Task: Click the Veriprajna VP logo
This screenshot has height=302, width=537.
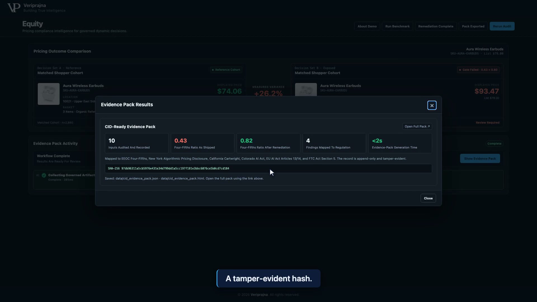Action: [x=14, y=8]
